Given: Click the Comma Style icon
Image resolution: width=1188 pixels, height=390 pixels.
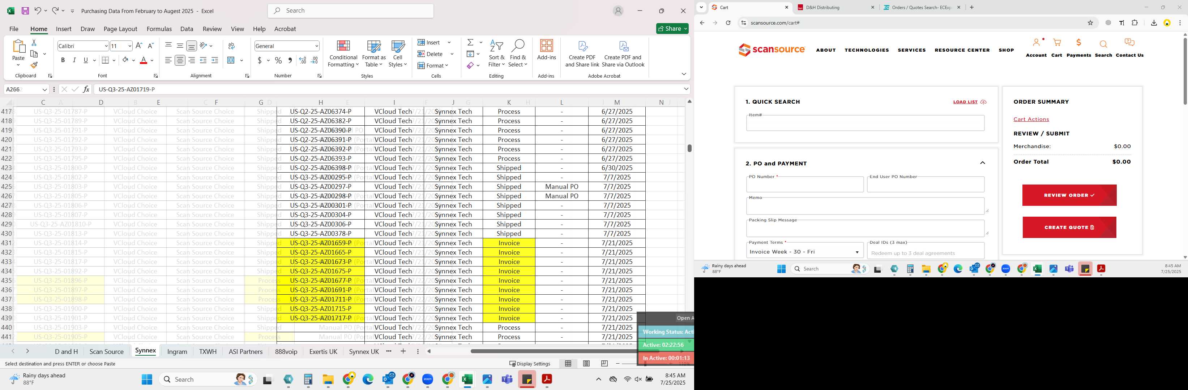Looking at the screenshot, I should point(290,60).
